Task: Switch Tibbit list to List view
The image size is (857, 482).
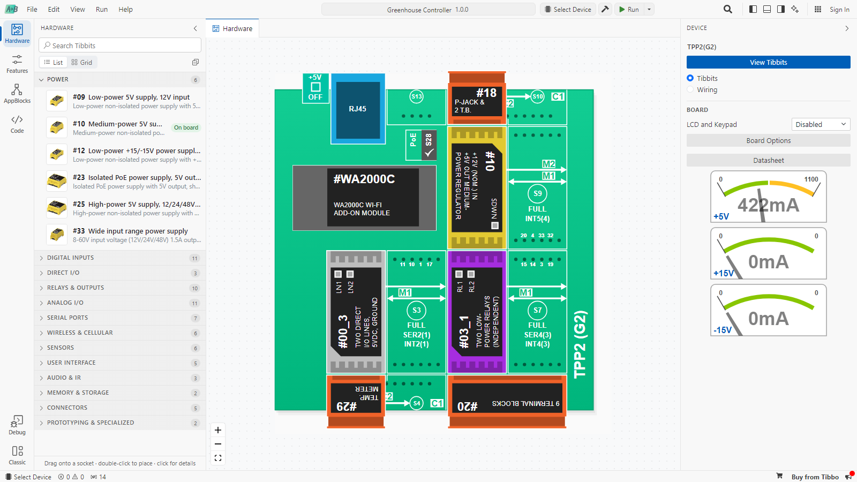Action: coord(54,62)
